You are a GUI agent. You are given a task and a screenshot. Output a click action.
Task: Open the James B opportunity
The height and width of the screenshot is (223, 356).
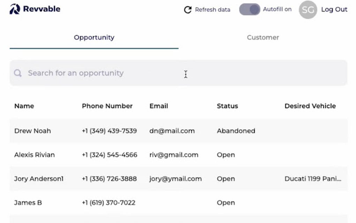(28, 203)
